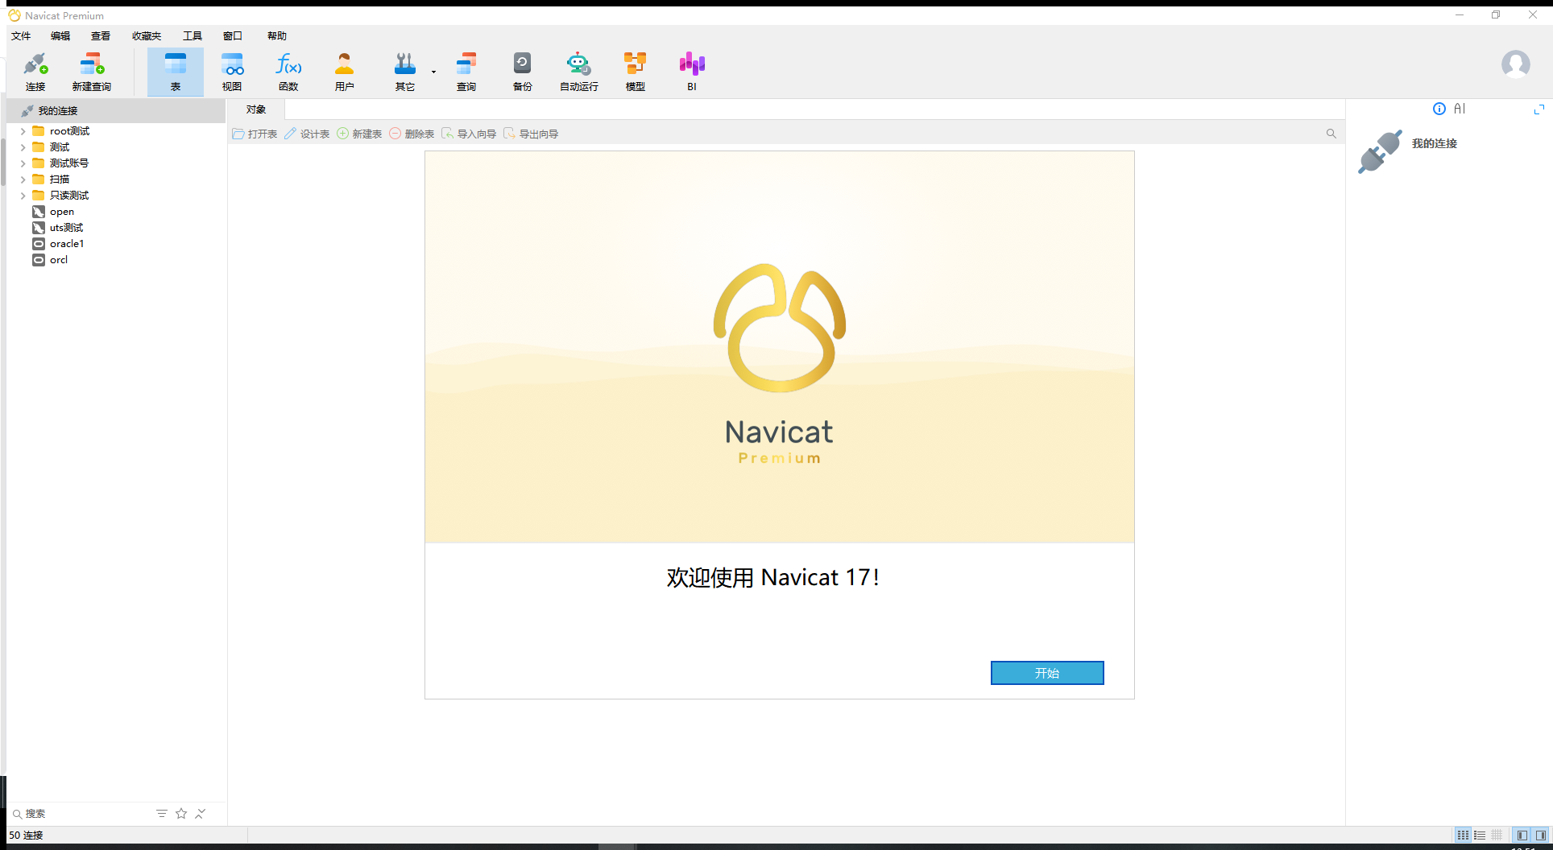
Task: Expand the right information panel icon
Action: pos(1539,109)
